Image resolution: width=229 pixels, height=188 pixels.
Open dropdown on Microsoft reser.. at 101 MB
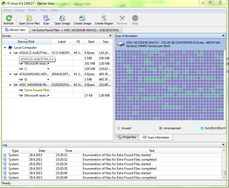(48, 64)
